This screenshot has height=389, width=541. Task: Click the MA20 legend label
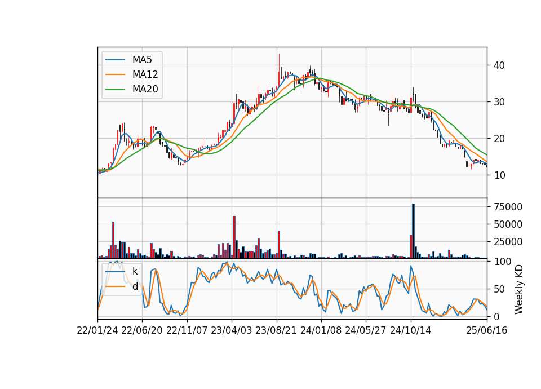click(145, 89)
